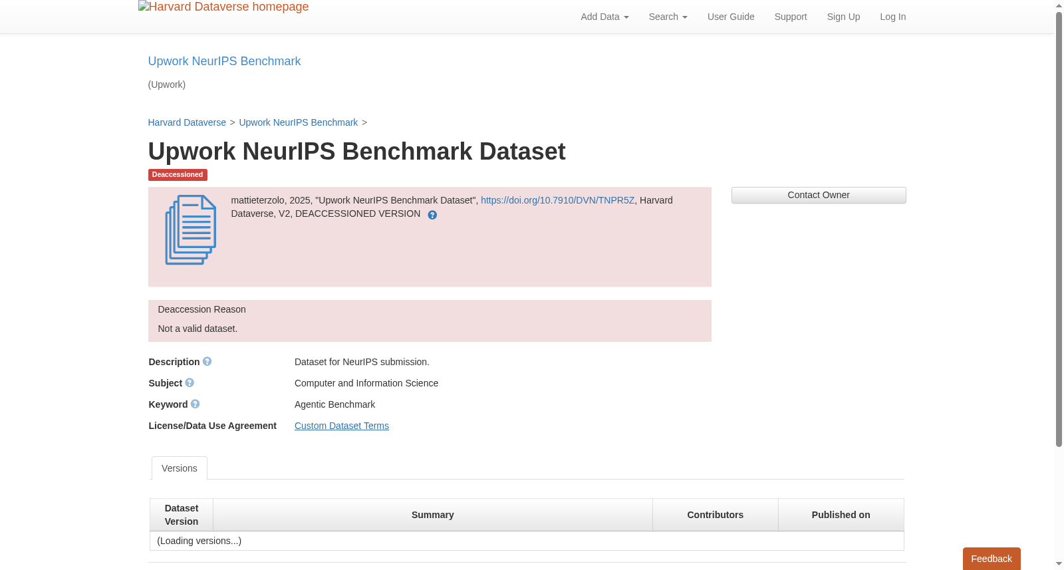Screen dimensions: 1064x570
Task: Click the Keyword help tooltip icon
Action: (x=195, y=404)
